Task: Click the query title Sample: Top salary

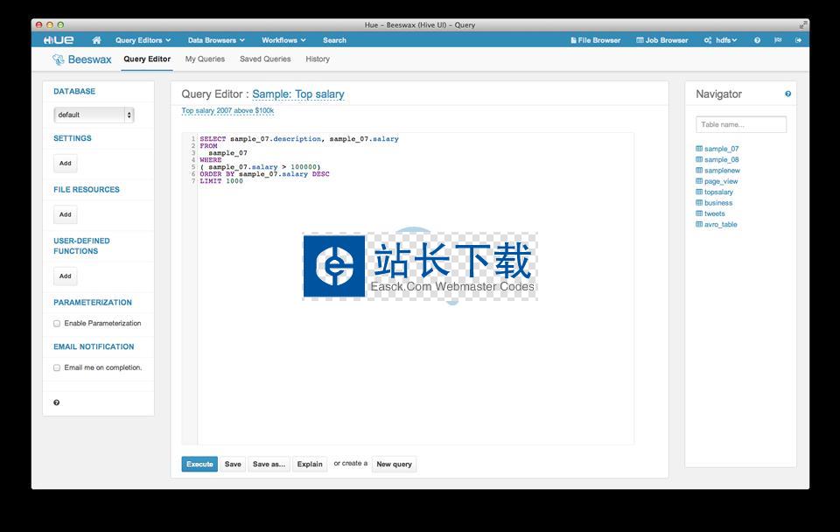Action: (297, 94)
